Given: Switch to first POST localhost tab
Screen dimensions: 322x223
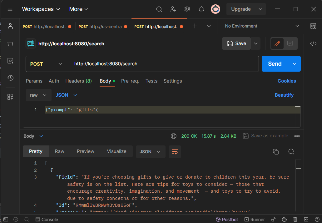Looking at the screenshot, I should point(47,27).
